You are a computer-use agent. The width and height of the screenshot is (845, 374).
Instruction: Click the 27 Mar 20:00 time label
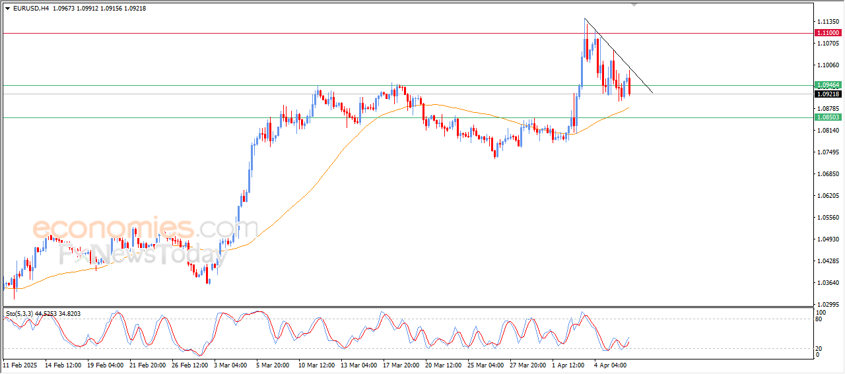[x=527, y=364]
